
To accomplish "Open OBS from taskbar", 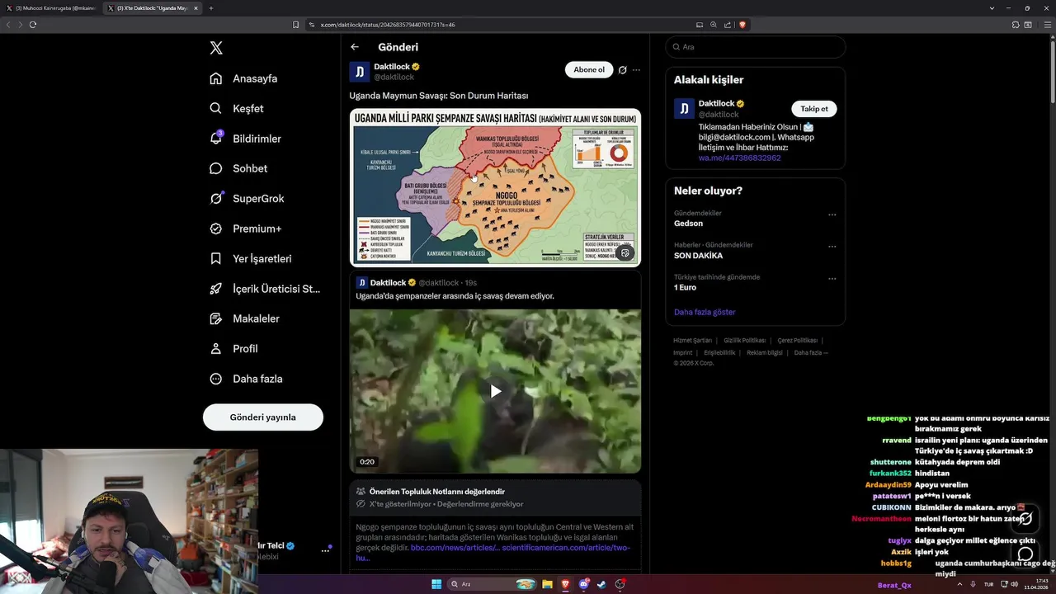I will [620, 584].
